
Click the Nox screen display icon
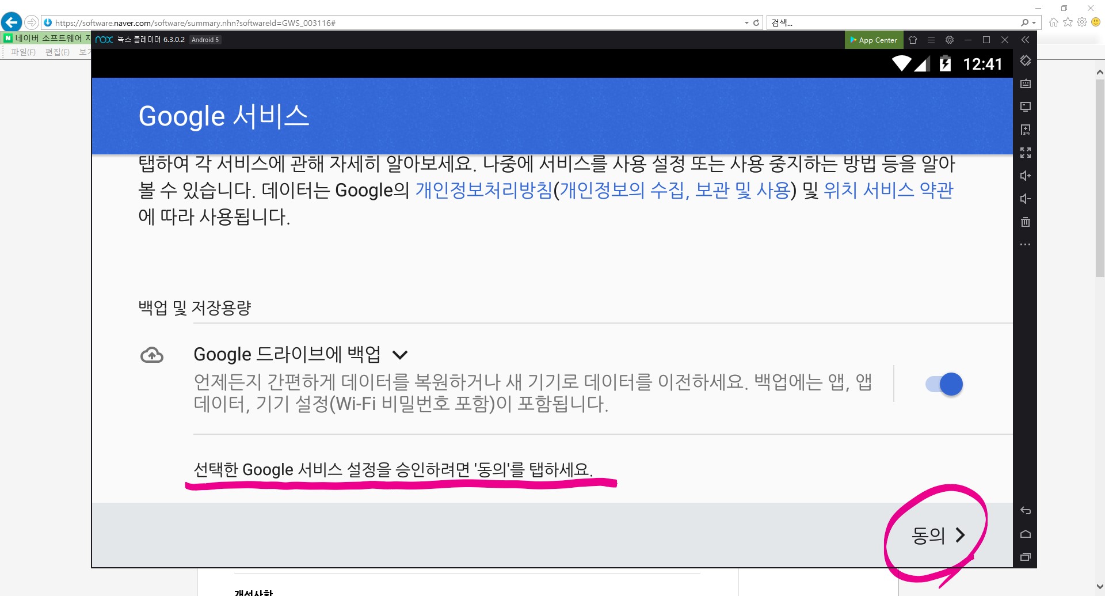pos(1026,107)
